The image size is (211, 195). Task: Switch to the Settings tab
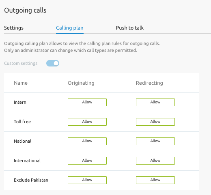pos(14,28)
